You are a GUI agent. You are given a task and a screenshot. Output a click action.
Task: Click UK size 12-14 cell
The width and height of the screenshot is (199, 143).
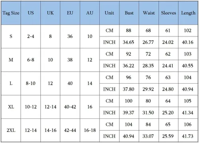50,107
